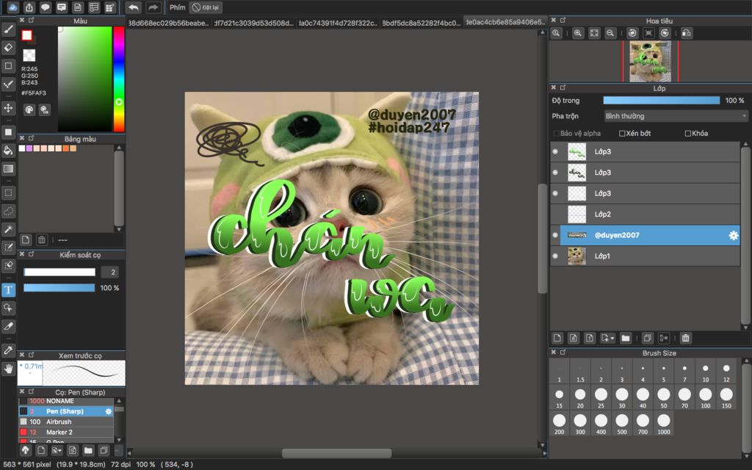This screenshot has height=470, width=752.
Task: Select the e0ac4cb6e85a9406e5 document tab
Action: [x=505, y=22]
